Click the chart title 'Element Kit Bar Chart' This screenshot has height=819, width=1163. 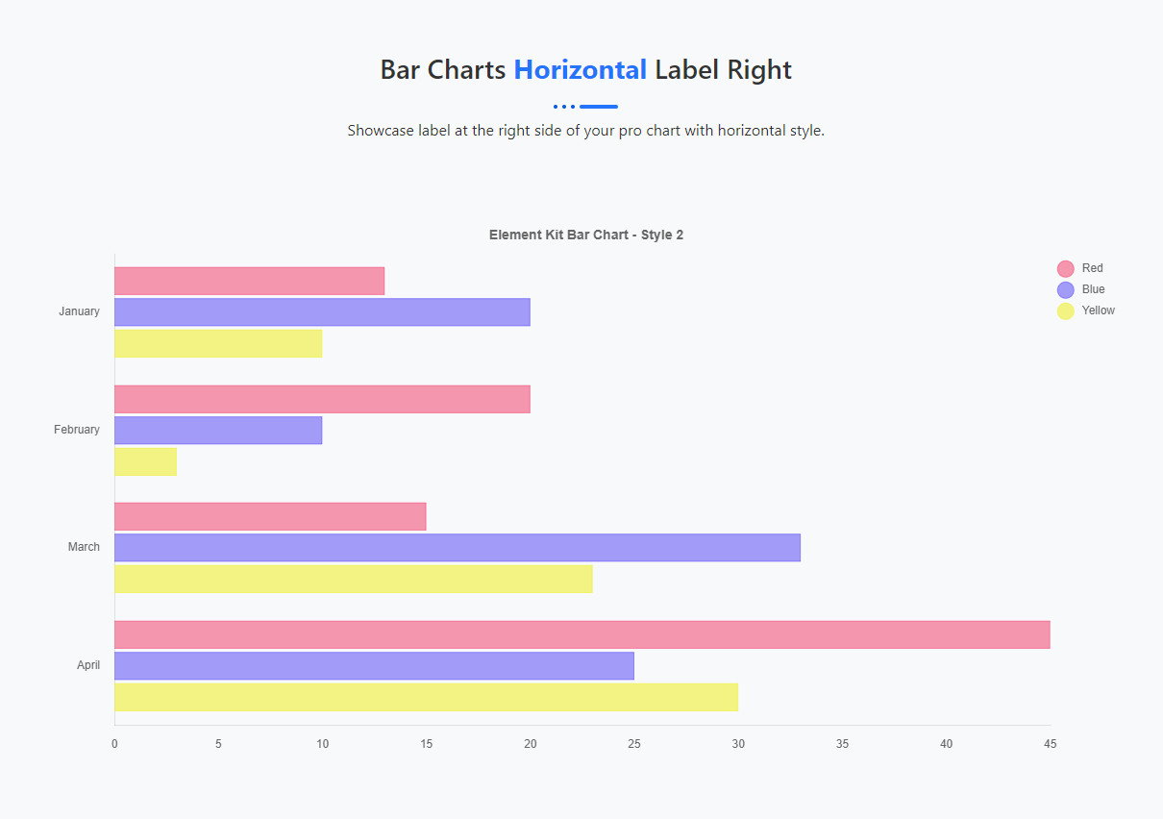pos(585,235)
